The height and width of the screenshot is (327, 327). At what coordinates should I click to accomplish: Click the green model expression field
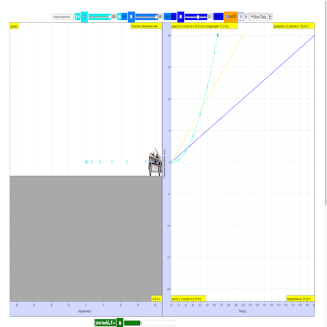[132, 323]
